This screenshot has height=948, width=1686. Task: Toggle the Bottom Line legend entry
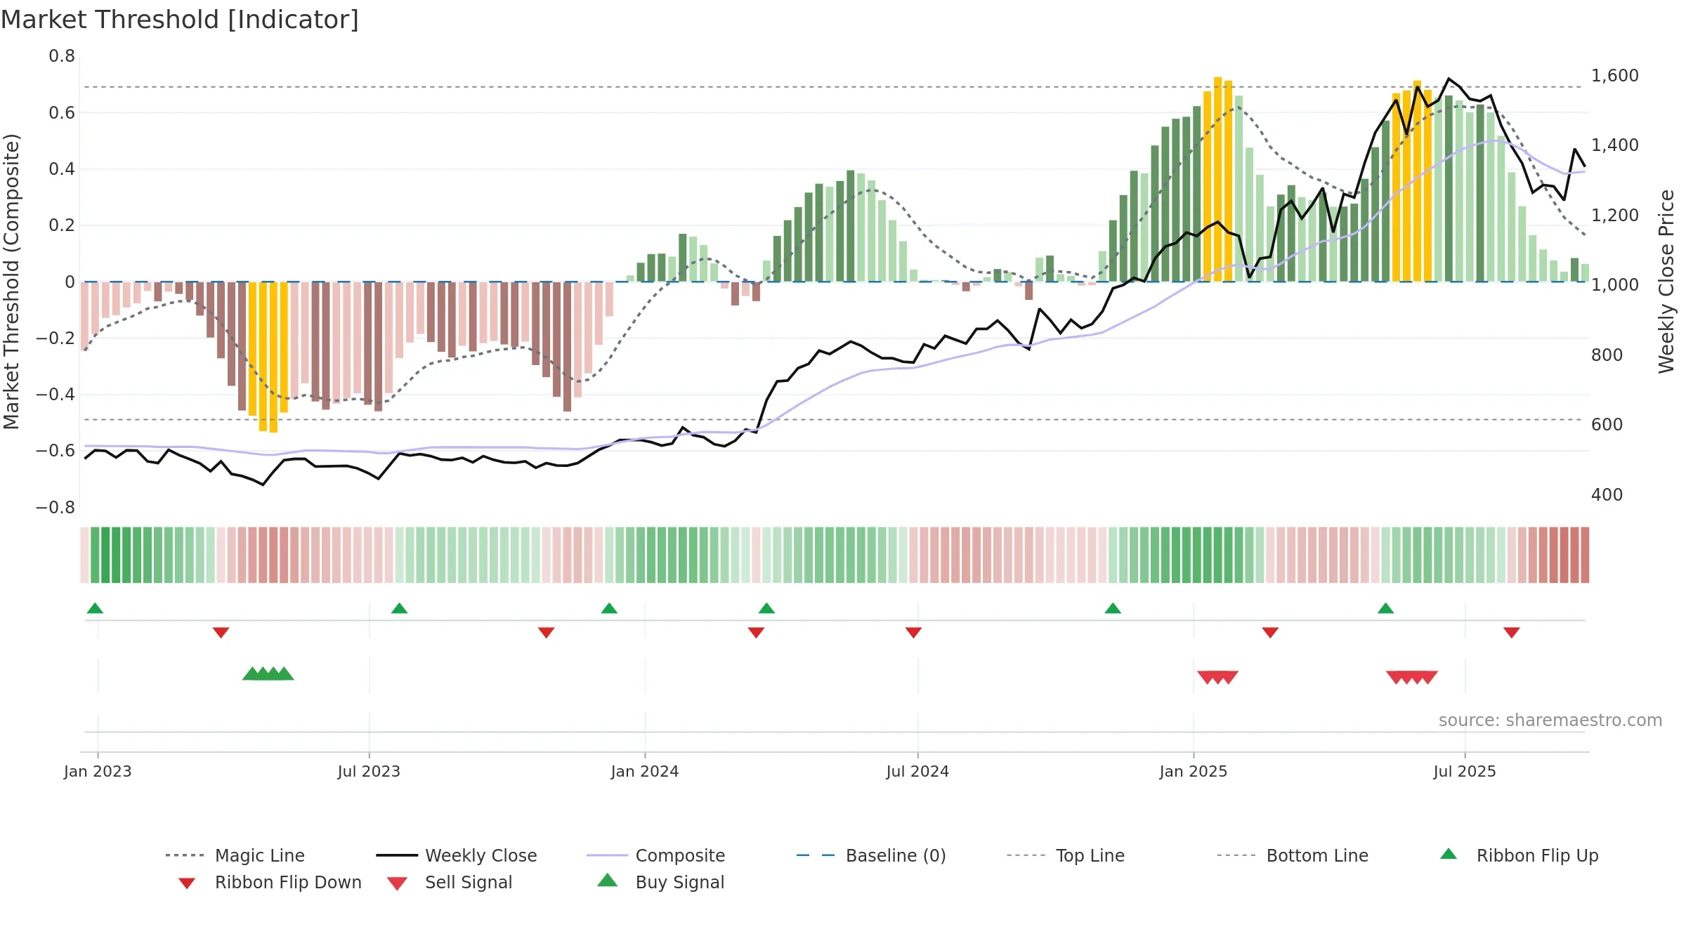(x=1293, y=855)
